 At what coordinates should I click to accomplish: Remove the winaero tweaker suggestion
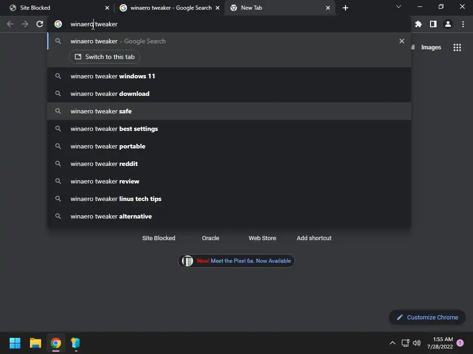tap(402, 41)
